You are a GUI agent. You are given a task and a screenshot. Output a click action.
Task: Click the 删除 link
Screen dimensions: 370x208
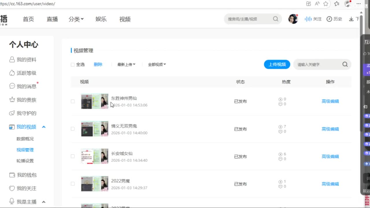[98, 64]
